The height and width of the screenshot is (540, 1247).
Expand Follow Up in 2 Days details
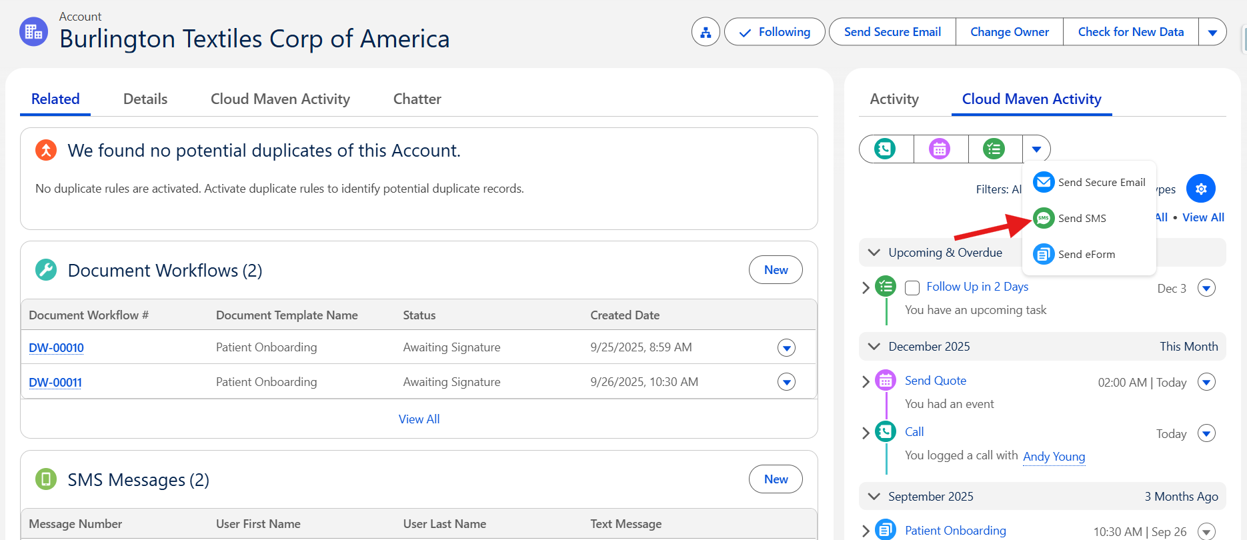click(x=866, y=287)
